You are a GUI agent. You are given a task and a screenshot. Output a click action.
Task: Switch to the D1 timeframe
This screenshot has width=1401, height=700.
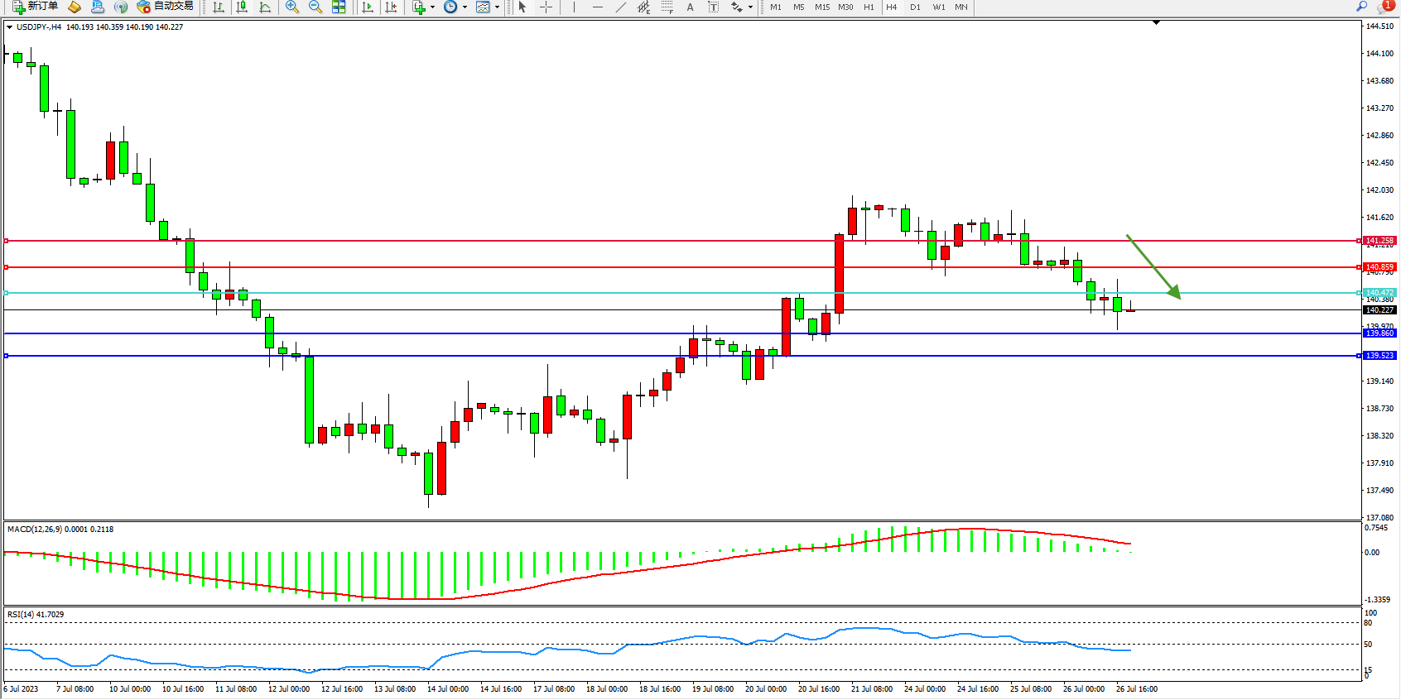[915, 7]
